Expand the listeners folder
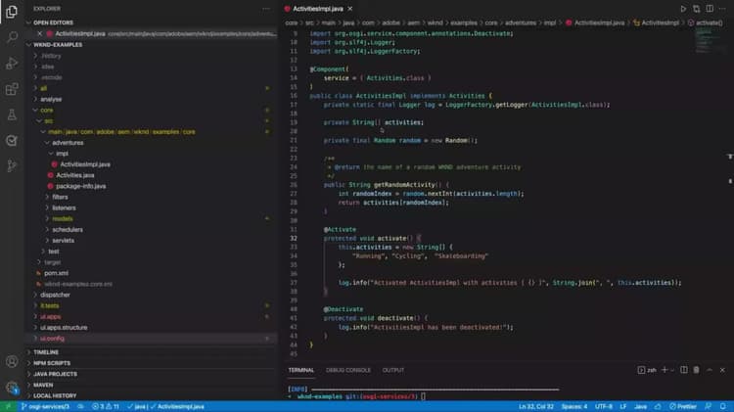Viewport: 734px width, 412px height. tap(64, 207)
